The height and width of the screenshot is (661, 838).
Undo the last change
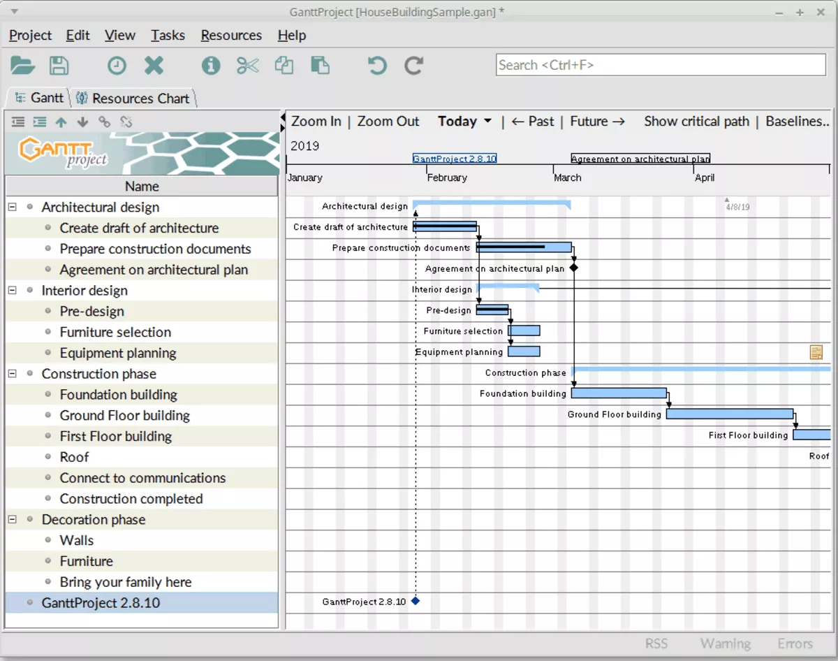(376, 65)
